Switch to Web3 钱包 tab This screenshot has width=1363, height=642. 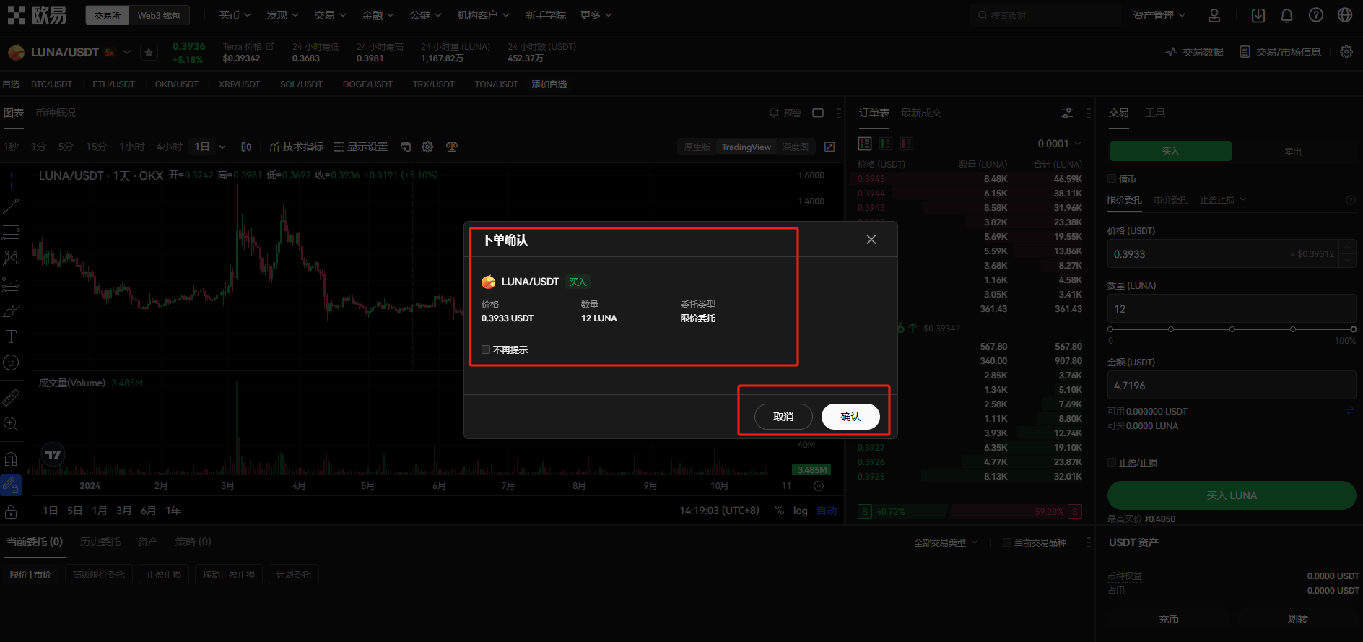(159, 15)
